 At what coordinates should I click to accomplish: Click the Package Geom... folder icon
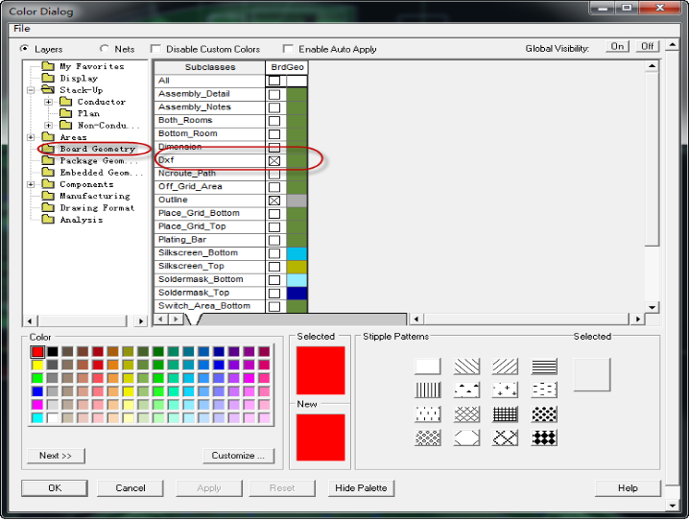(x=48, y=161)
